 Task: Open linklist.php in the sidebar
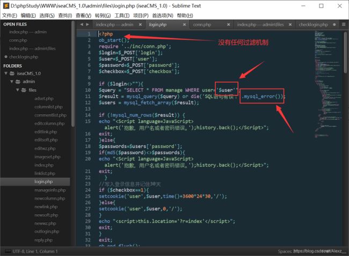point(45,173)
